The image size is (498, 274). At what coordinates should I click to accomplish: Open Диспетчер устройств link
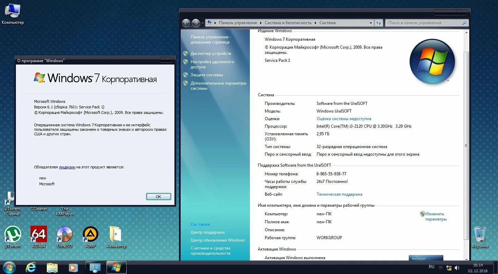(x=211, y=53)
